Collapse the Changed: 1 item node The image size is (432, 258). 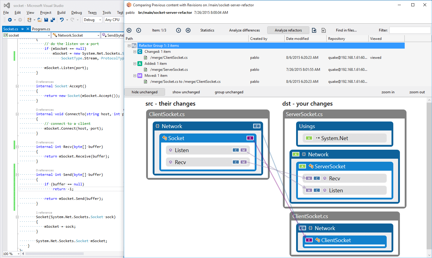pos(135,52)
